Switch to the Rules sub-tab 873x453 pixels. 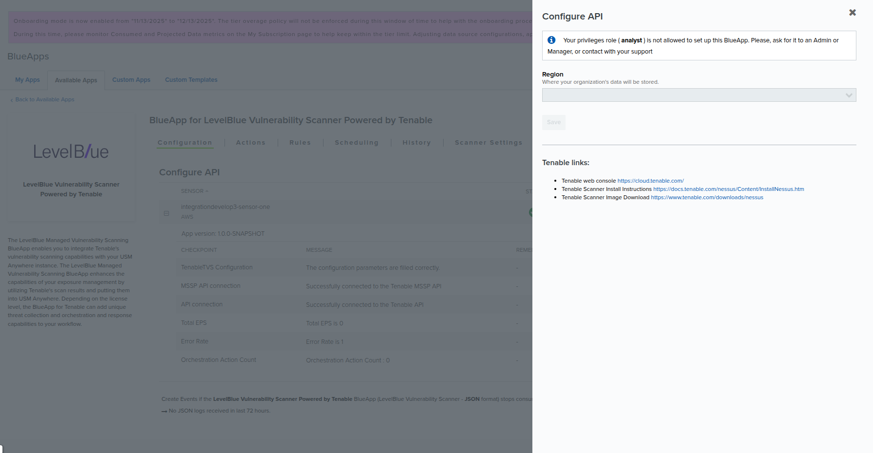[300, 143]
